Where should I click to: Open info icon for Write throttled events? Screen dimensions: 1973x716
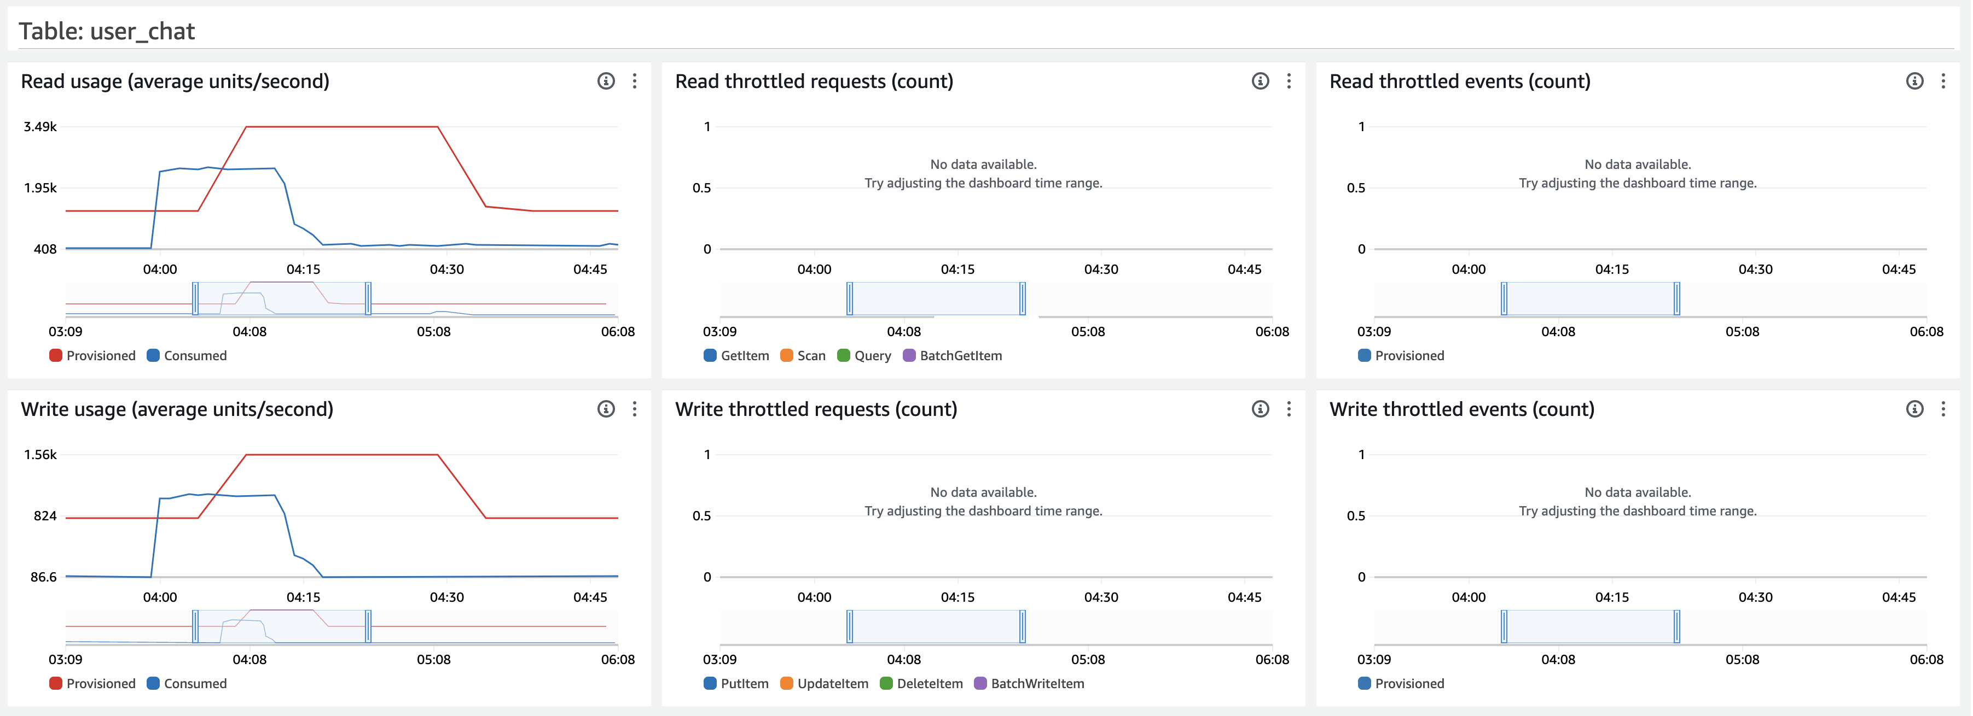pyautogui.click(x=1914, y=409)
